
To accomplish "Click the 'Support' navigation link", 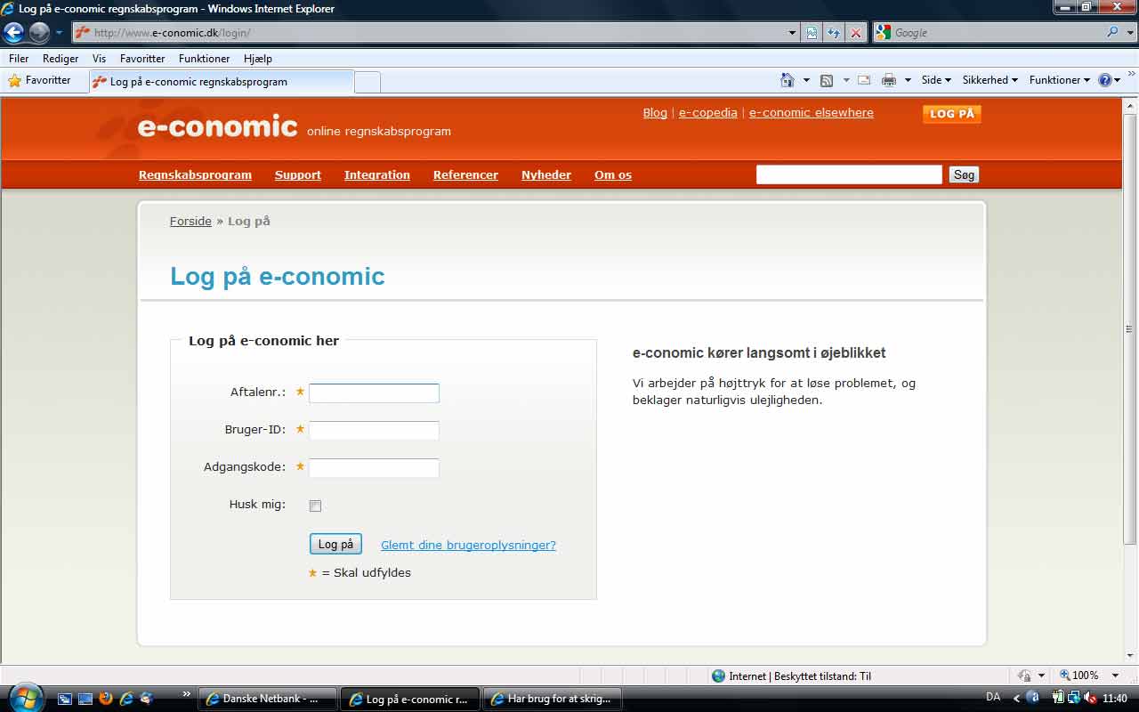I will [x=297, y=175].
